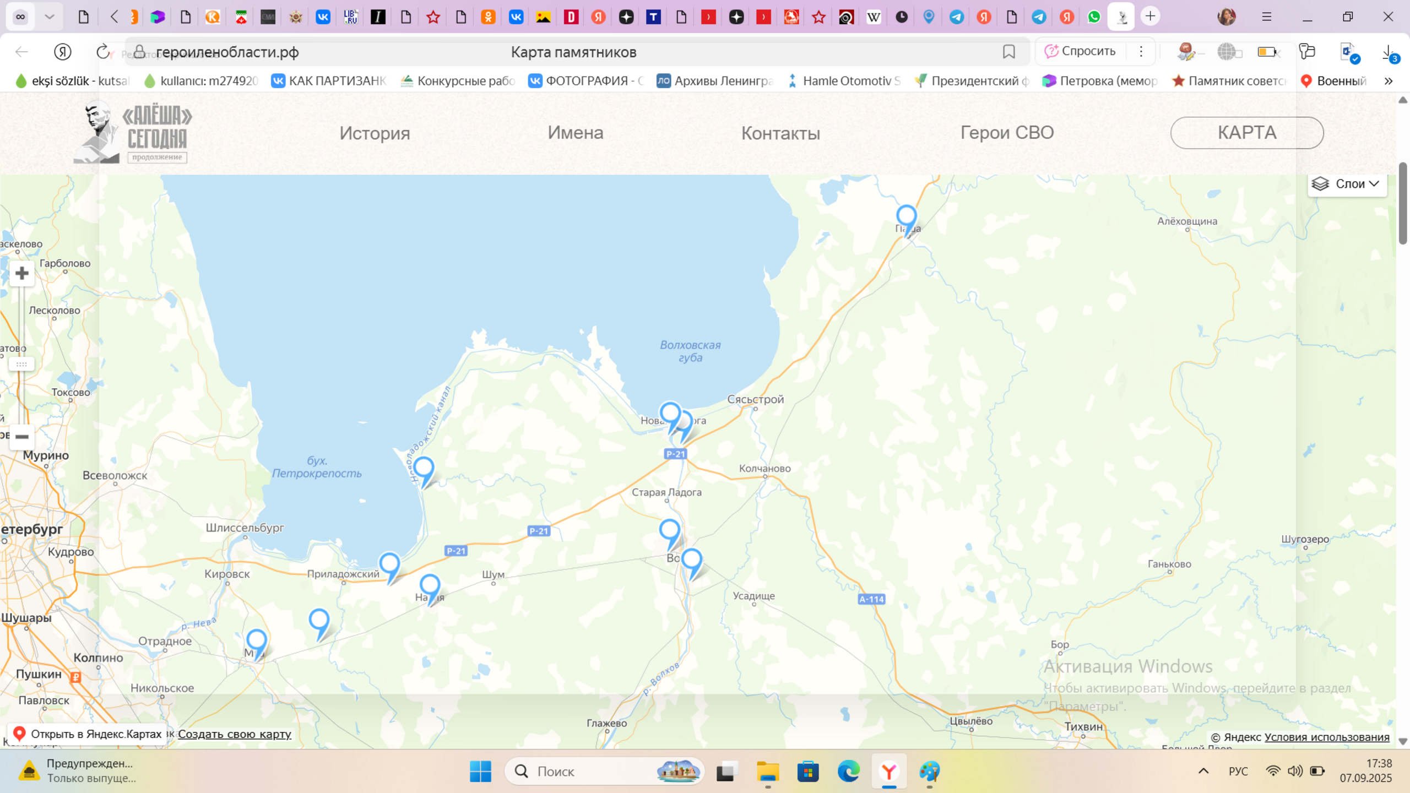Click the taskbar Поиск search box
The width and height of the screenshot is (1410, 793).
click(604, 772)
